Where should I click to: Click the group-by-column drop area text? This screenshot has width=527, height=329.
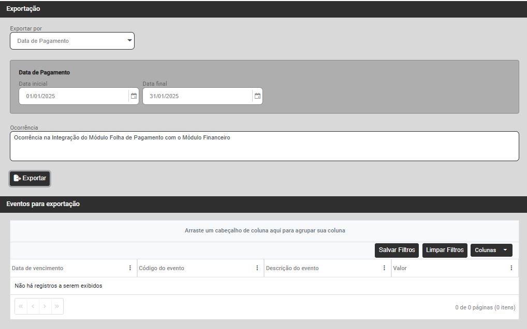click(265, 231)
